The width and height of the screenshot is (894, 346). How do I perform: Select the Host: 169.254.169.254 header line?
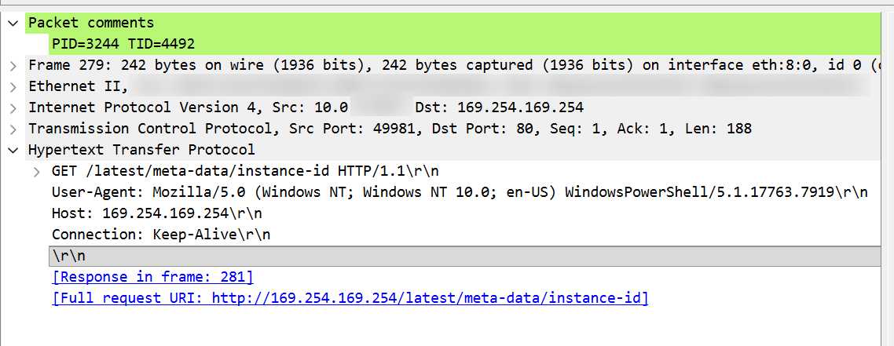point(157,213)
